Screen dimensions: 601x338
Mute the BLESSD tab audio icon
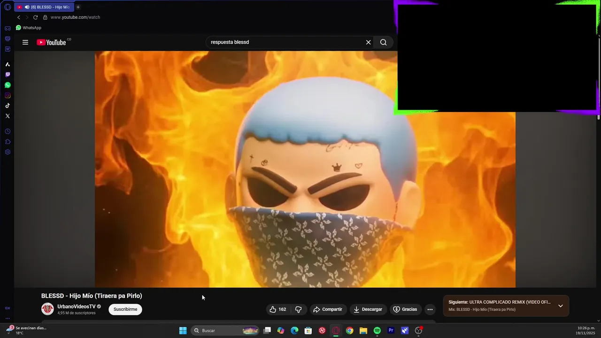(x=27, y=7)
